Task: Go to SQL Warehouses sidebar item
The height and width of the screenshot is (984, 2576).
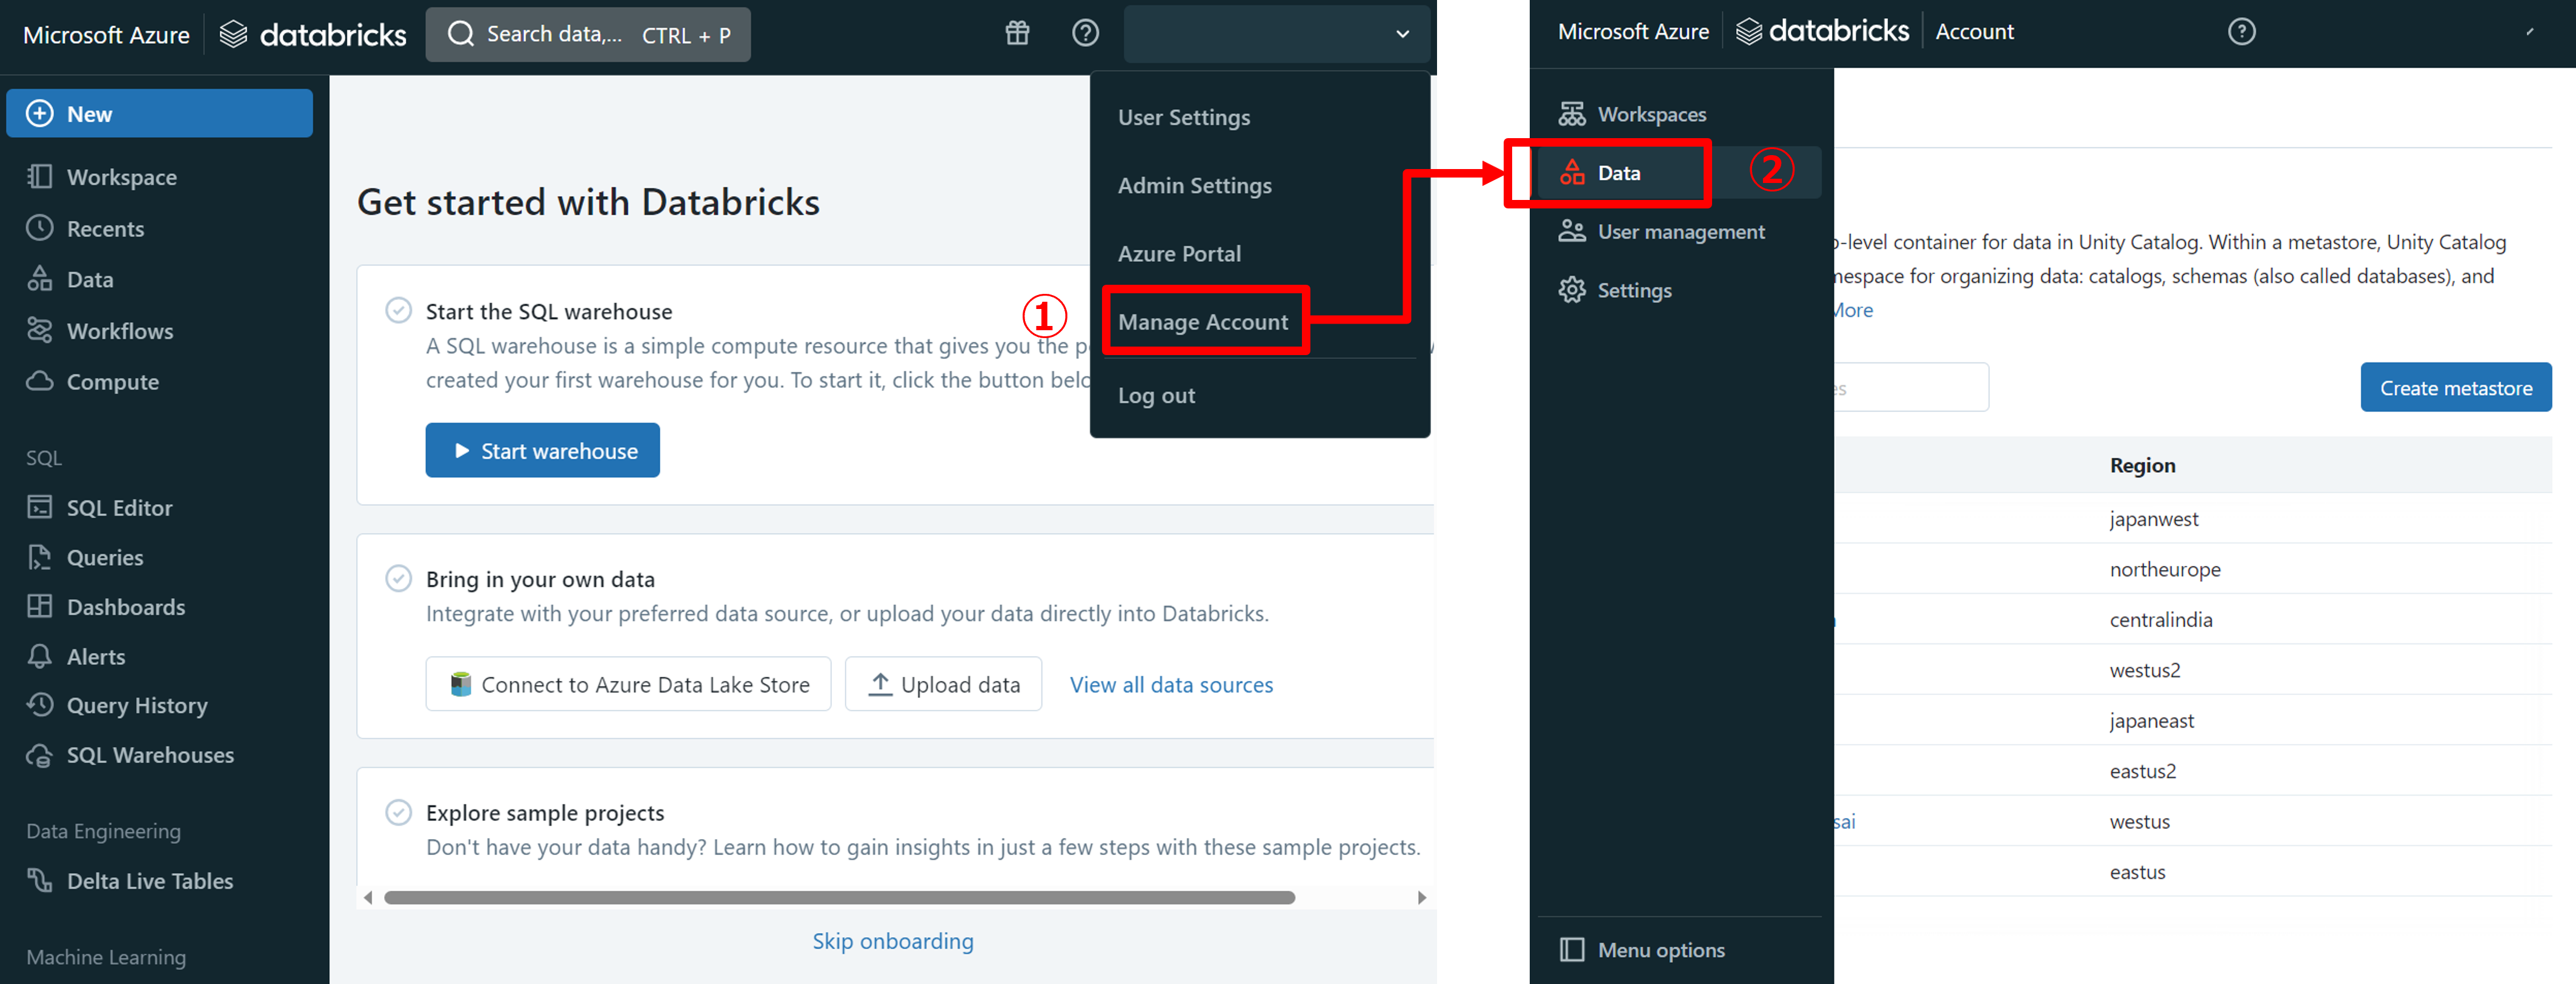Action: click(150, 756)
